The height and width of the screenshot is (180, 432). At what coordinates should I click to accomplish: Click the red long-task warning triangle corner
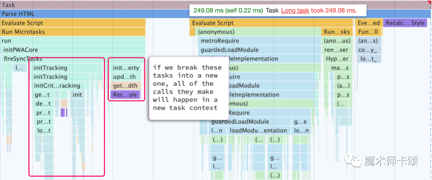tap(429, 2)
